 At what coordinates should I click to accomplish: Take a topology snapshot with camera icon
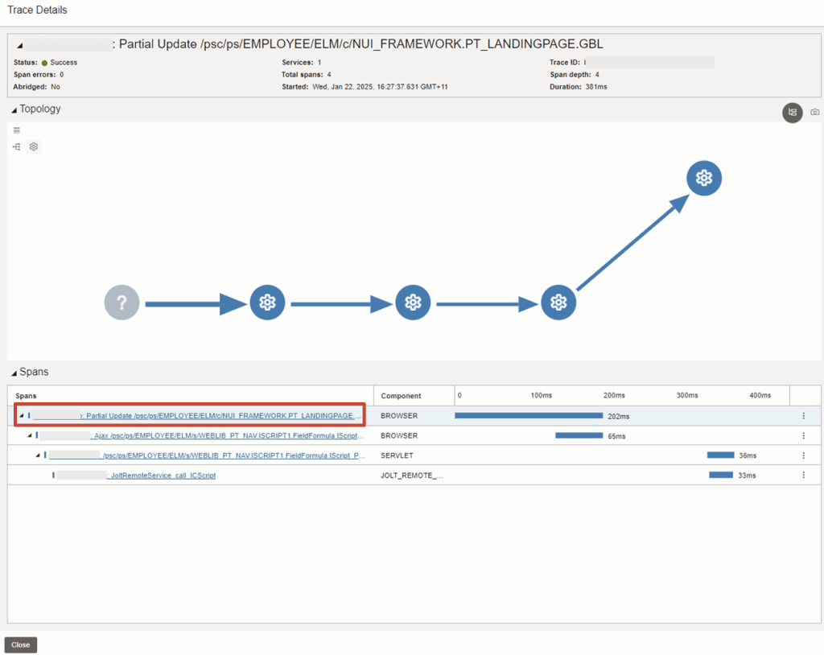pos(814,113)
